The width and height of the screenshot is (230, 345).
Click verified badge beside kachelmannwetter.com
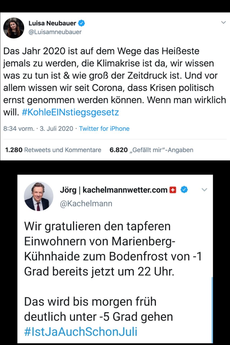coord(184,190)
